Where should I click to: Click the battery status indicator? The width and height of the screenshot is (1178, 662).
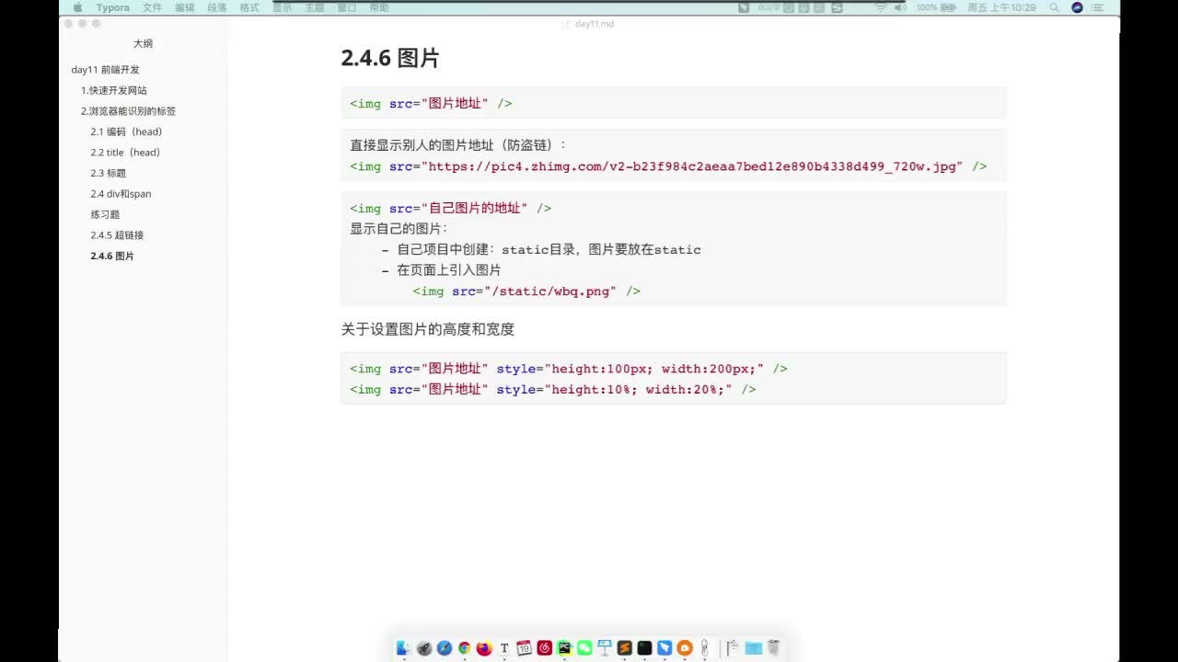[936, 7]
